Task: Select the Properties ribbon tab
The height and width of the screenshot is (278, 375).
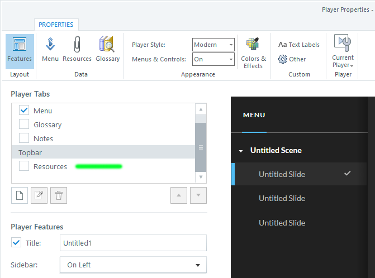Action: click(x=56, y=25)
